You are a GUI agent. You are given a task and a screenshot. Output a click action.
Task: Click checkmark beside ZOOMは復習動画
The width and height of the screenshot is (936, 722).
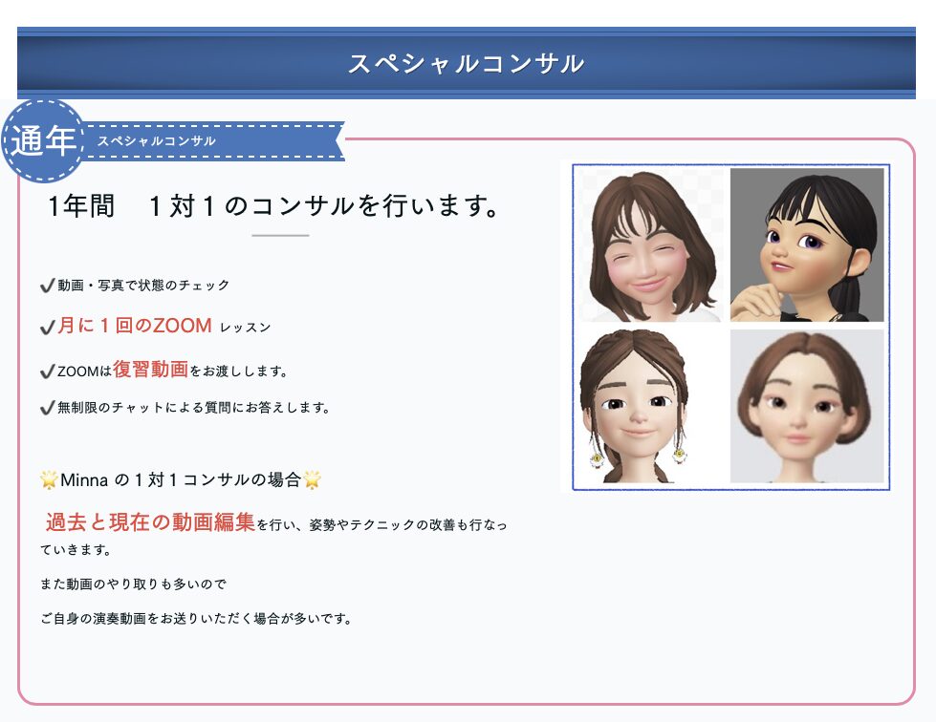click(x=47, y=372)
